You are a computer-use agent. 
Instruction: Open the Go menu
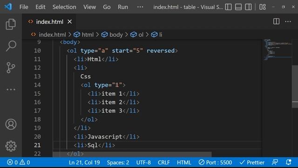coord(107,7)
